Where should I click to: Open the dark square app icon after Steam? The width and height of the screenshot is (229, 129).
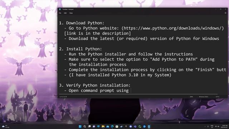(126, 126)
